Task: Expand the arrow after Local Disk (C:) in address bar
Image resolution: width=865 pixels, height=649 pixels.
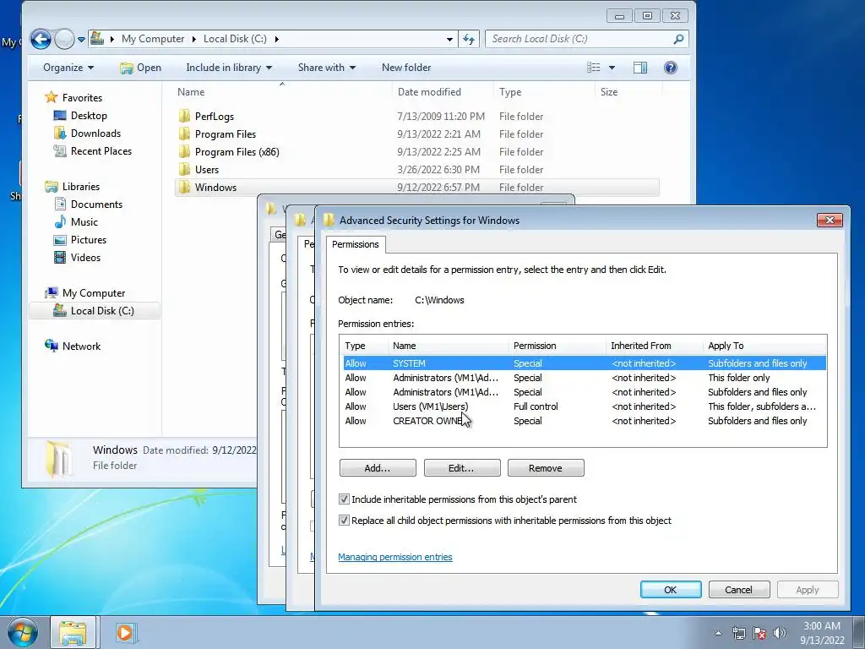Action: [276, 39]
